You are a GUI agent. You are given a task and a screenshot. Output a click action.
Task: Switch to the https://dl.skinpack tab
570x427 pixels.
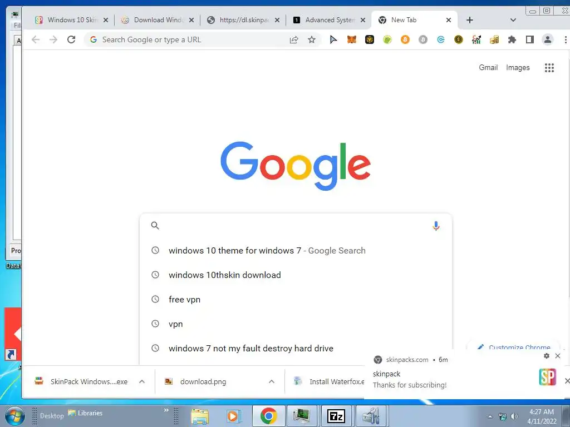[x=244, y=20]
